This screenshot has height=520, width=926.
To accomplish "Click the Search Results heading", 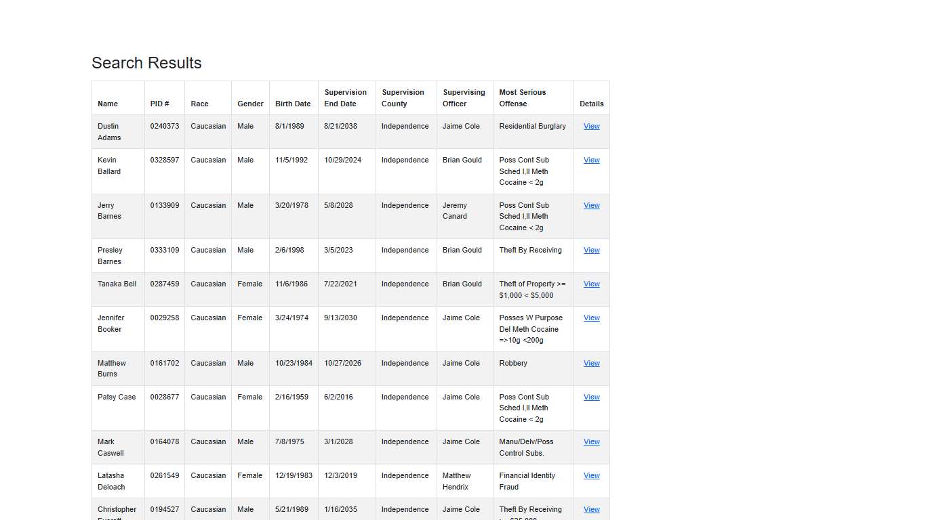I will pos(146,63).
